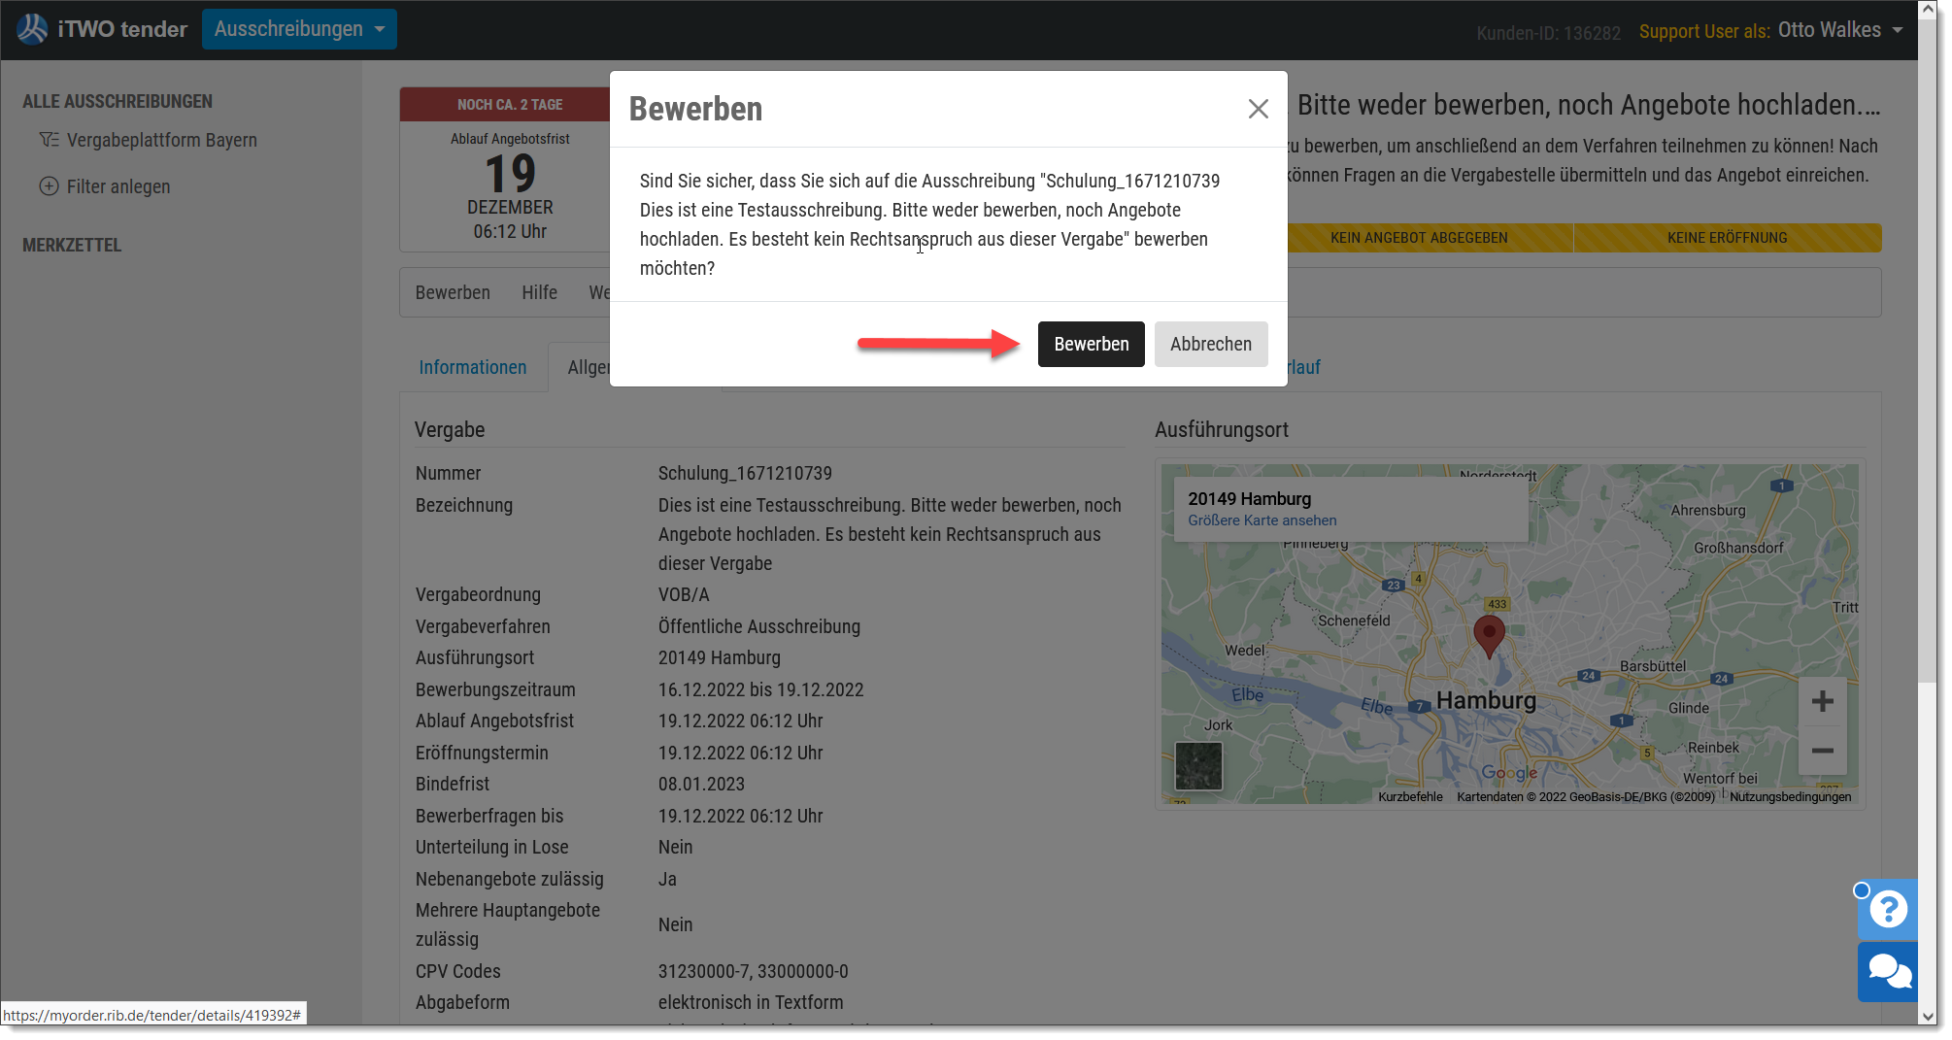Click the iTWO tender logo icon
The image size is (1952, 1040).
pos(32,29)
